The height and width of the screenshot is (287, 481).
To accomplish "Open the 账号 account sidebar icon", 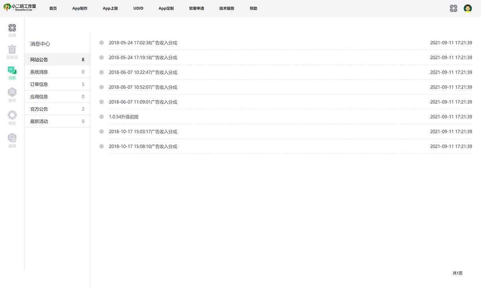I will 12,94.
